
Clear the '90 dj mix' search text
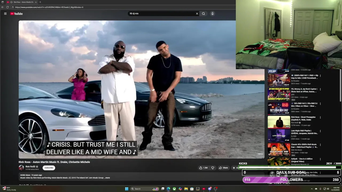coord(197,14)
